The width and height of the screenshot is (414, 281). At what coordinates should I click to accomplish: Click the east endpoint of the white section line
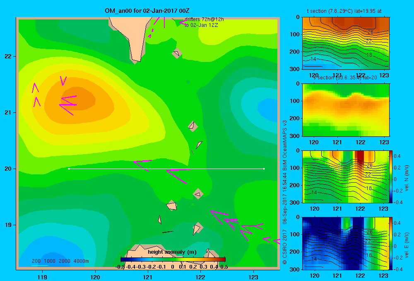264,169
